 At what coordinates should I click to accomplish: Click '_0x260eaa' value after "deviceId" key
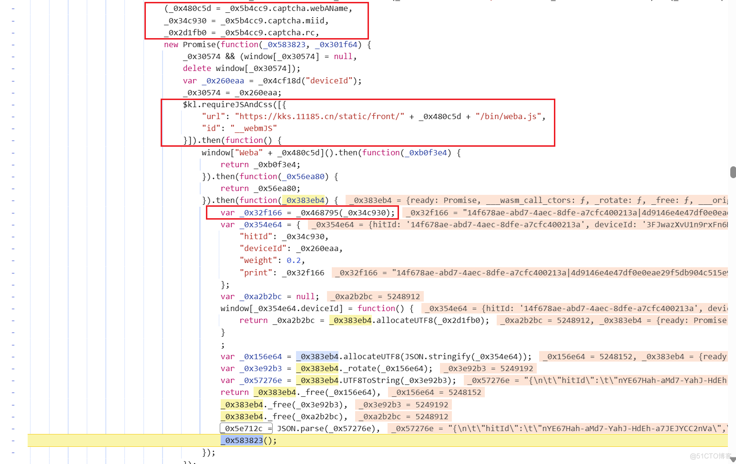(x=317, y=249)
